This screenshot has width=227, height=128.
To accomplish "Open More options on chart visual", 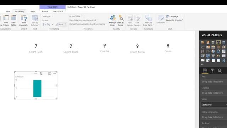I will [x=54, y=74].
